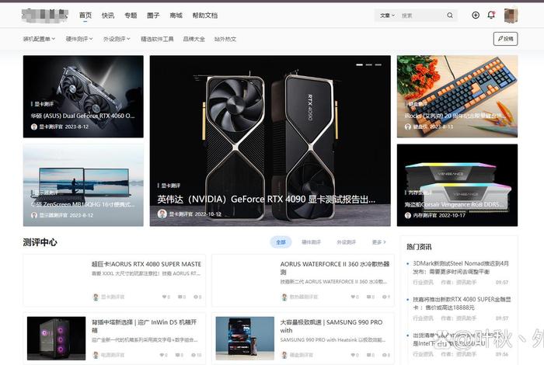544x365 pixels.
Task: Open the 帮助文档 menu item
Action: click(205, 16)
